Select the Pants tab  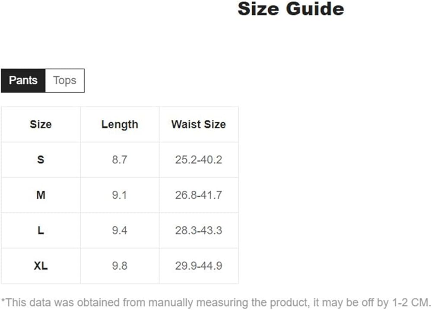(x=23, y=80)
